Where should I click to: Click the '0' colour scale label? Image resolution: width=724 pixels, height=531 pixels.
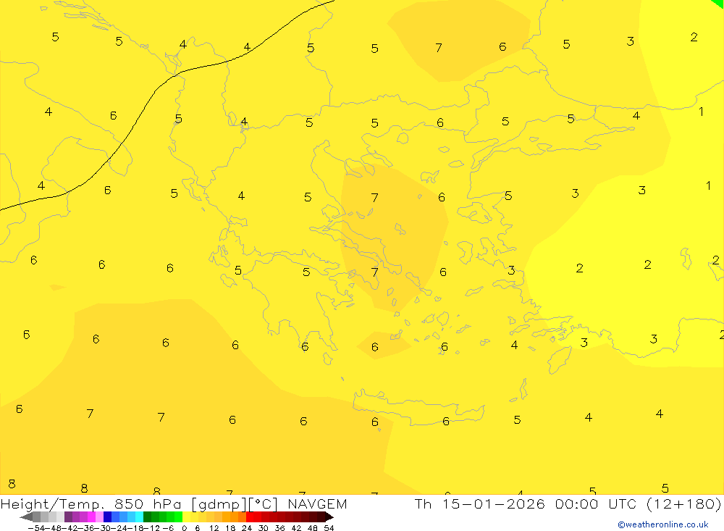tap(184, 528)
